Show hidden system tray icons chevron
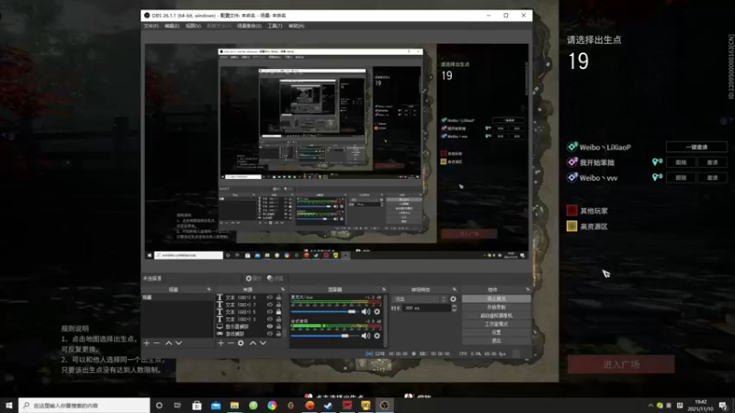735x413 pixels. click(x=650, y=406)
